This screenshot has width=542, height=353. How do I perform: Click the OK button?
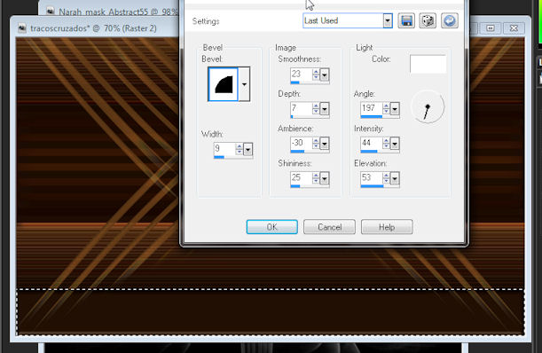click(x=271, y=227)
